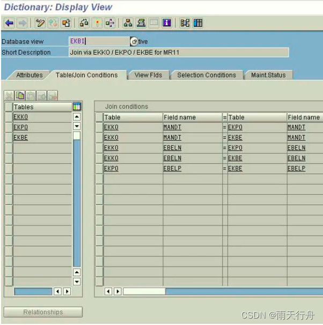Click the first Field name column header
323x325 pixels.
(x=192, y=117)
